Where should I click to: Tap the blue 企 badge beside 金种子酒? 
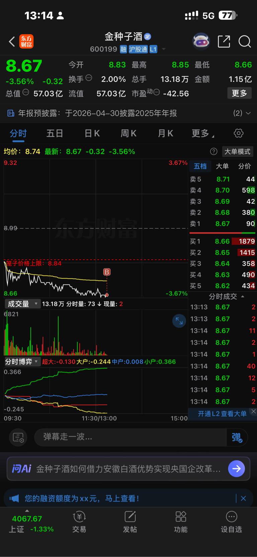coord(148,37)
